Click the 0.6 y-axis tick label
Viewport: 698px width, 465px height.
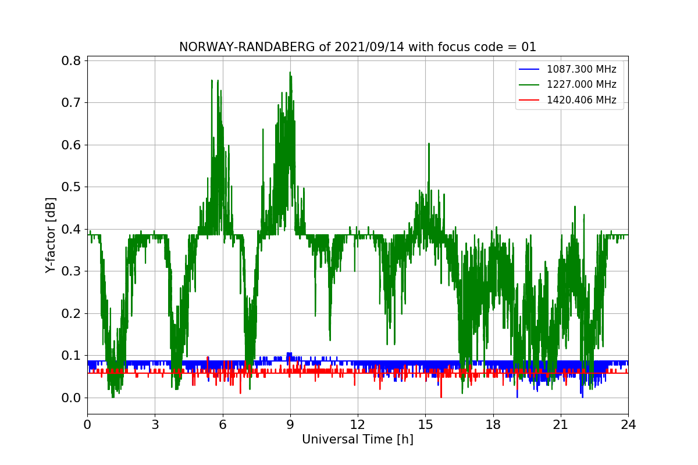tap(72, 145)
